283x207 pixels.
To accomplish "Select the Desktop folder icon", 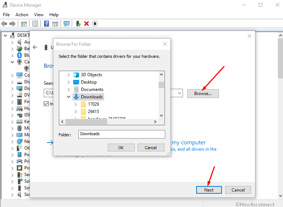I will [76, 82].
